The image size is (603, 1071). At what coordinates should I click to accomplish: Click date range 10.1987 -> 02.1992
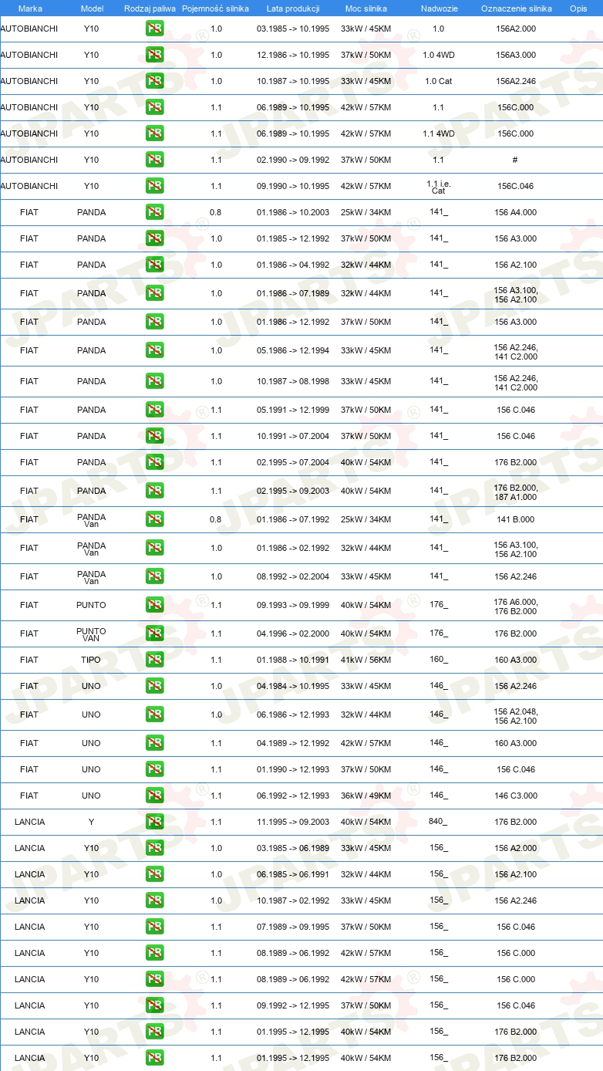pos(293,900)
